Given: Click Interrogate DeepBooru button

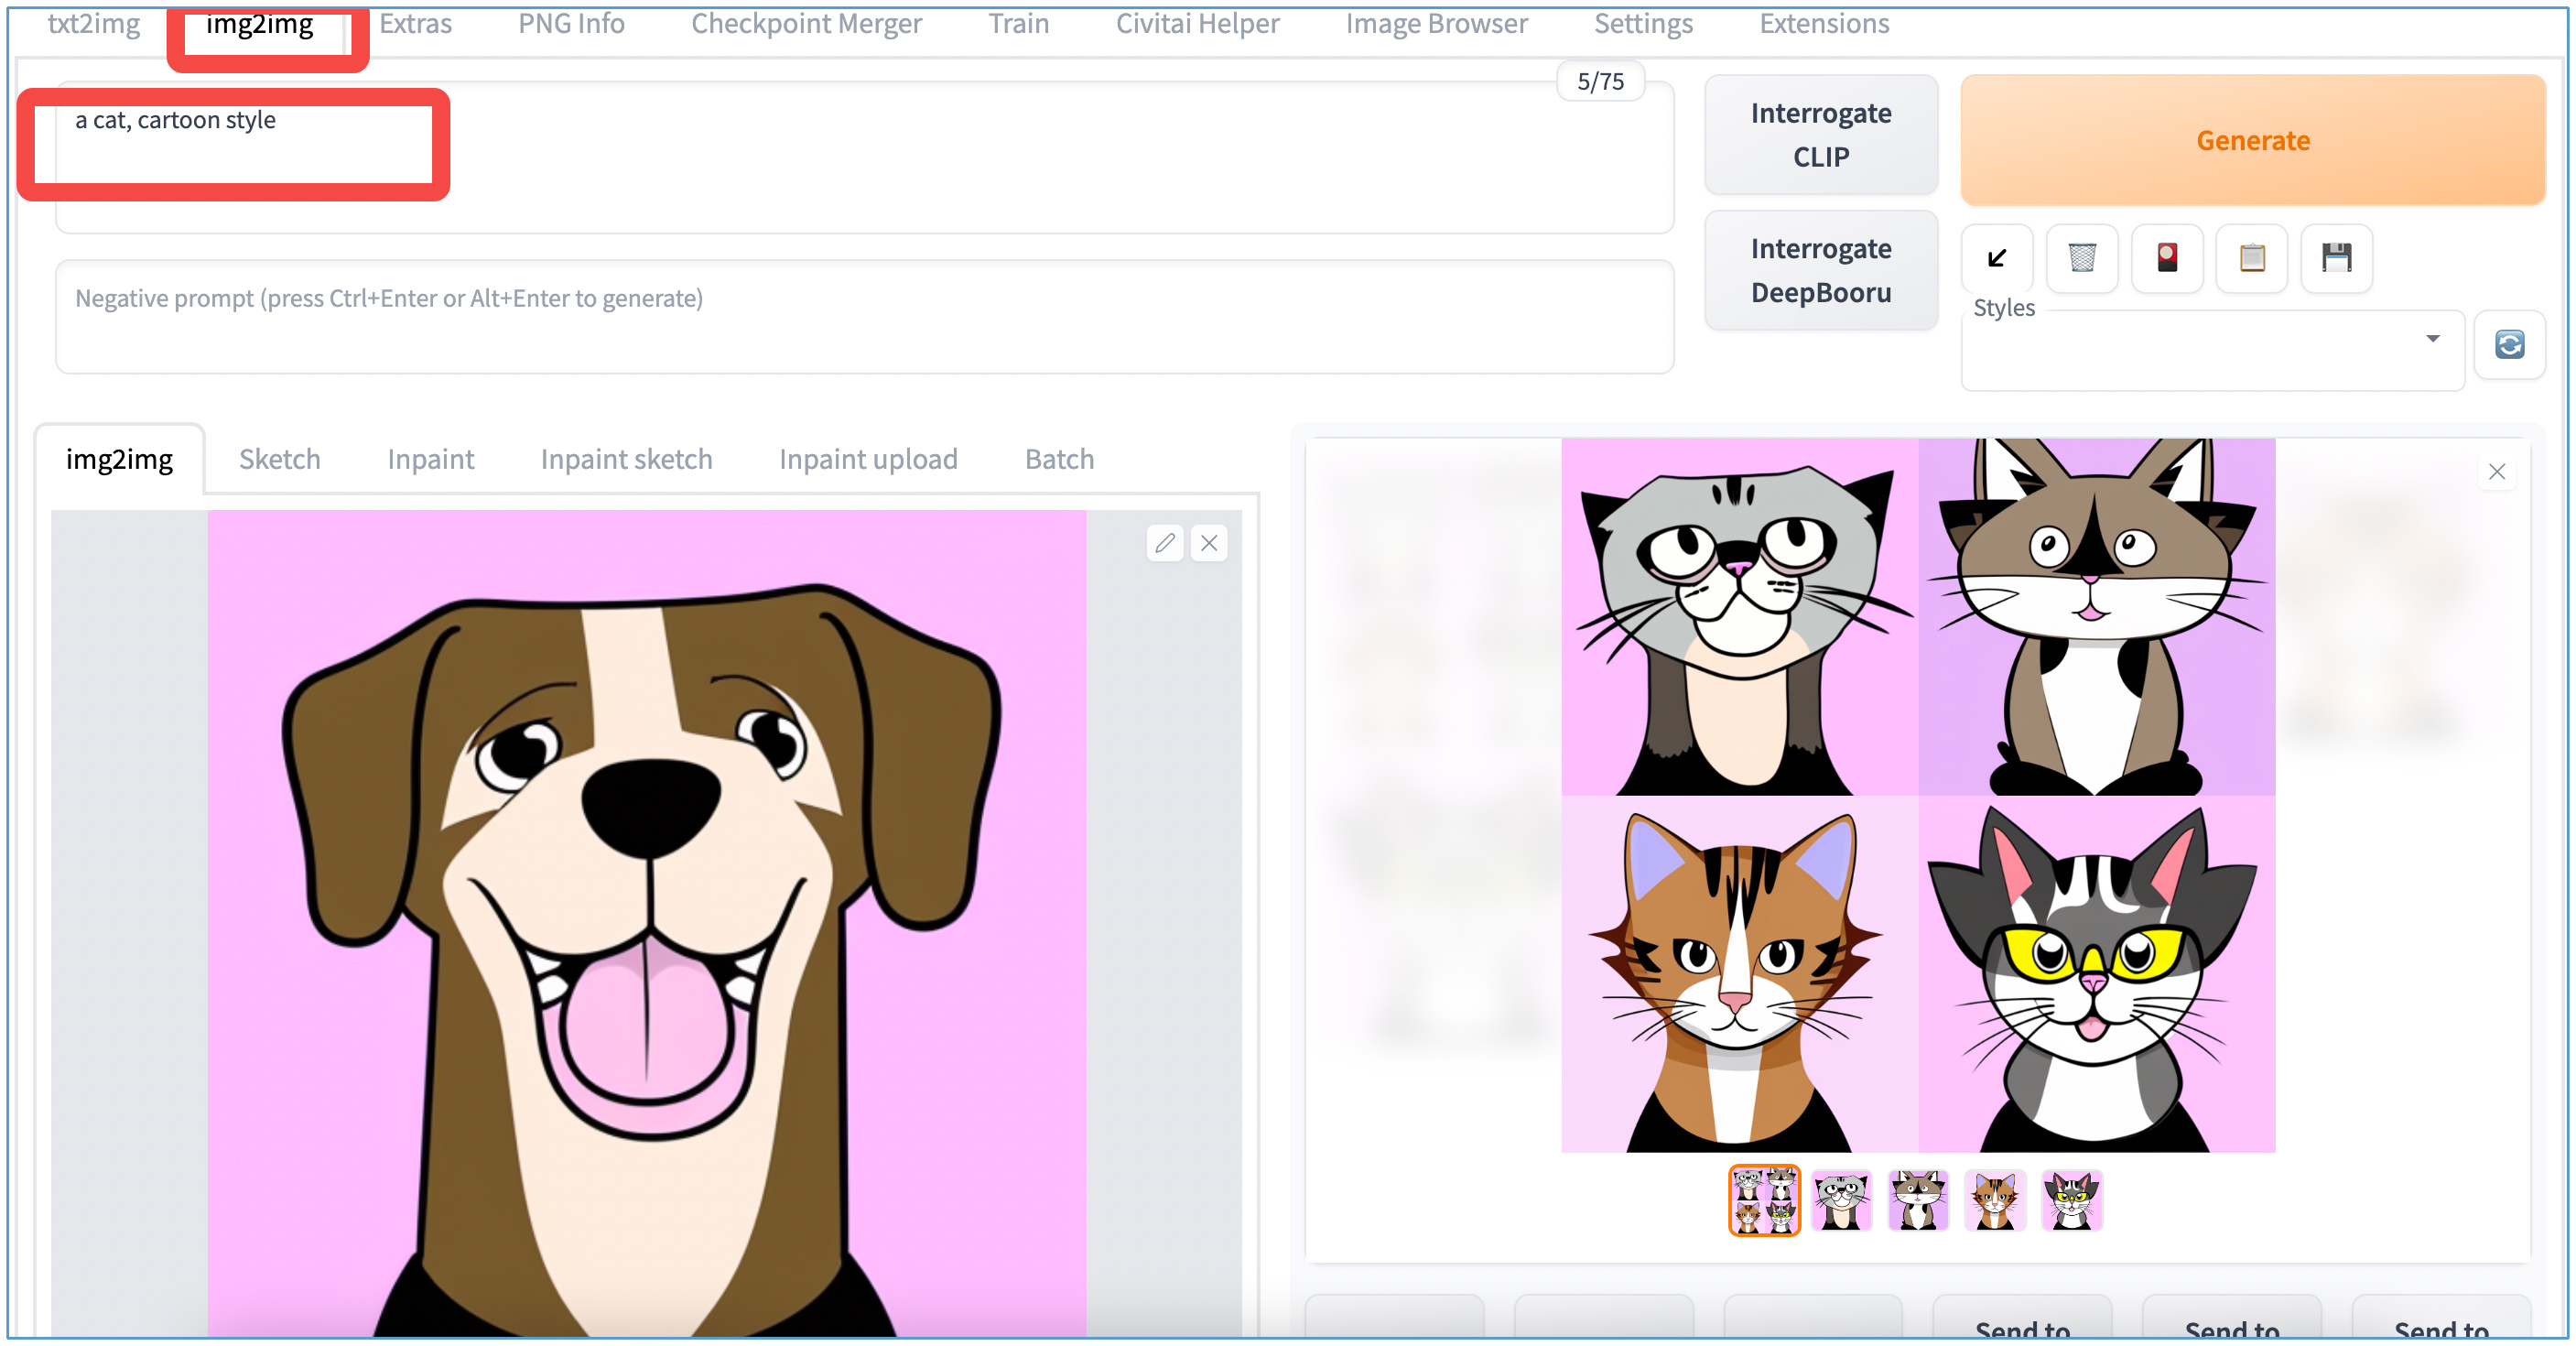Looking at the screenshot, I should pos(1820,270).
